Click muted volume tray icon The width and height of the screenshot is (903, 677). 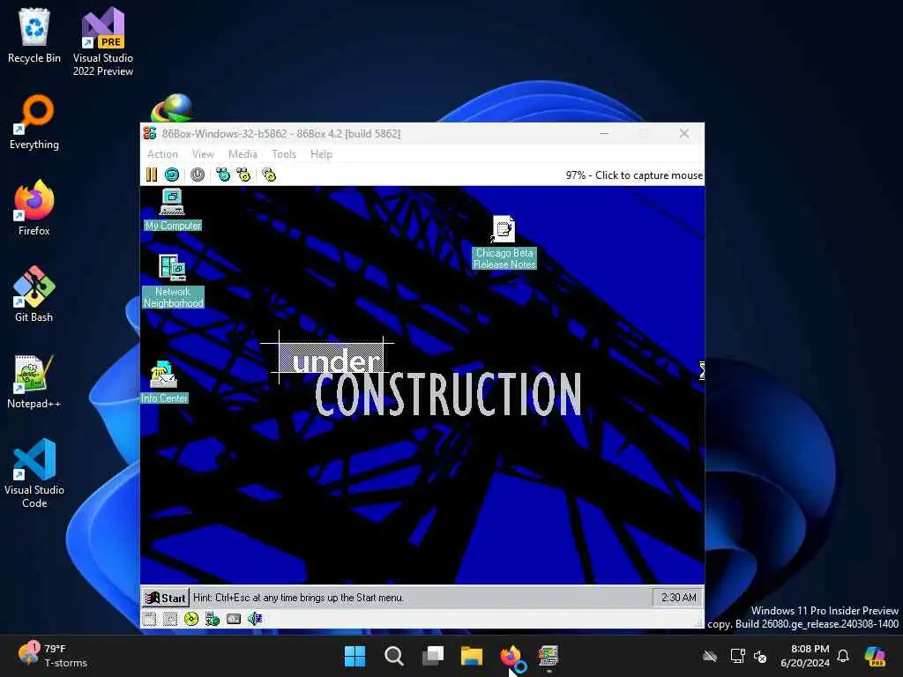(761, 656)
